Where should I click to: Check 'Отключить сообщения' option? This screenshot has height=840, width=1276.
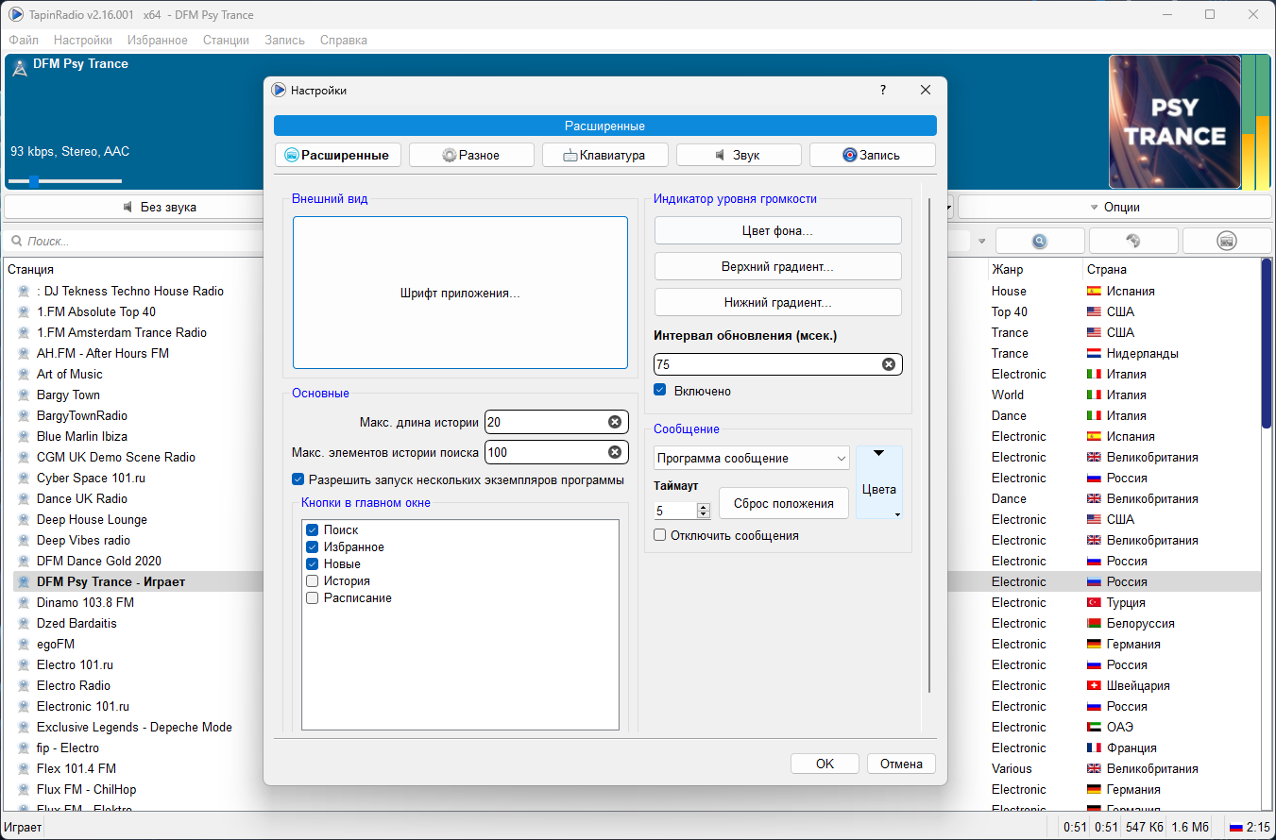(x=660, y=535)
